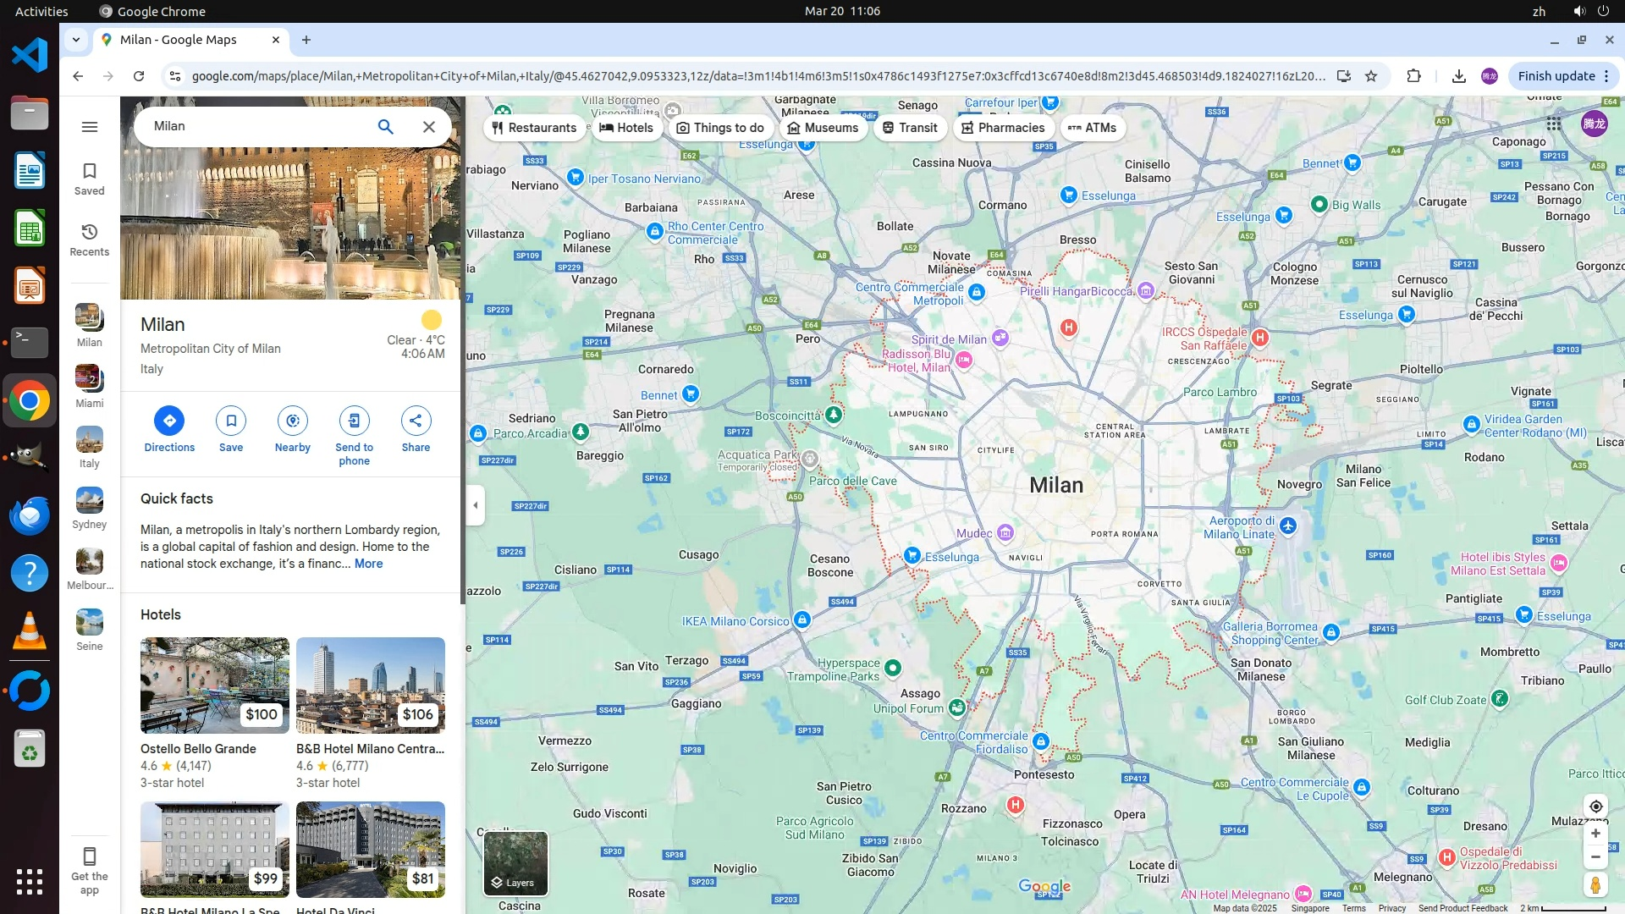Bookmark this tab with star icon
This screenshot has width=1625, height=914.
pyautogui.click(x=1371, y=76)
